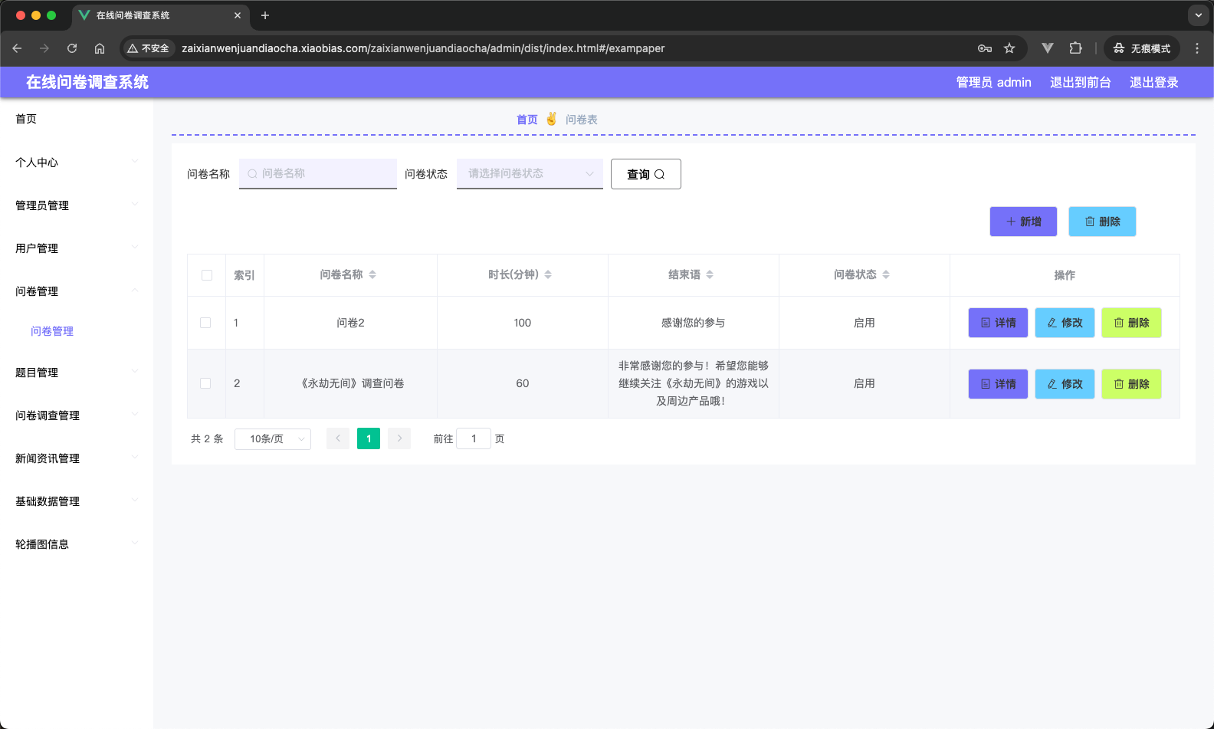Collapse 问卷管理 sidebar menu
Image resolution: width=1214 pixels, height=729 pixels.
click(x=77, y=291)
